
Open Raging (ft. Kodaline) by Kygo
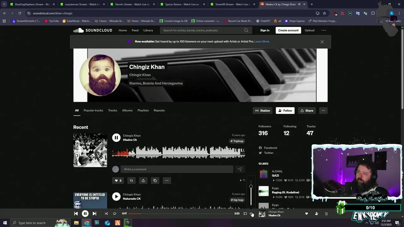coord(285,192)
